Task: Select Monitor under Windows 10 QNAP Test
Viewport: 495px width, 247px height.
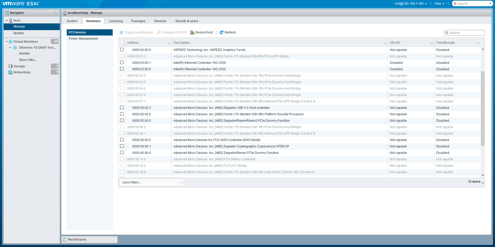Action: 24,54
